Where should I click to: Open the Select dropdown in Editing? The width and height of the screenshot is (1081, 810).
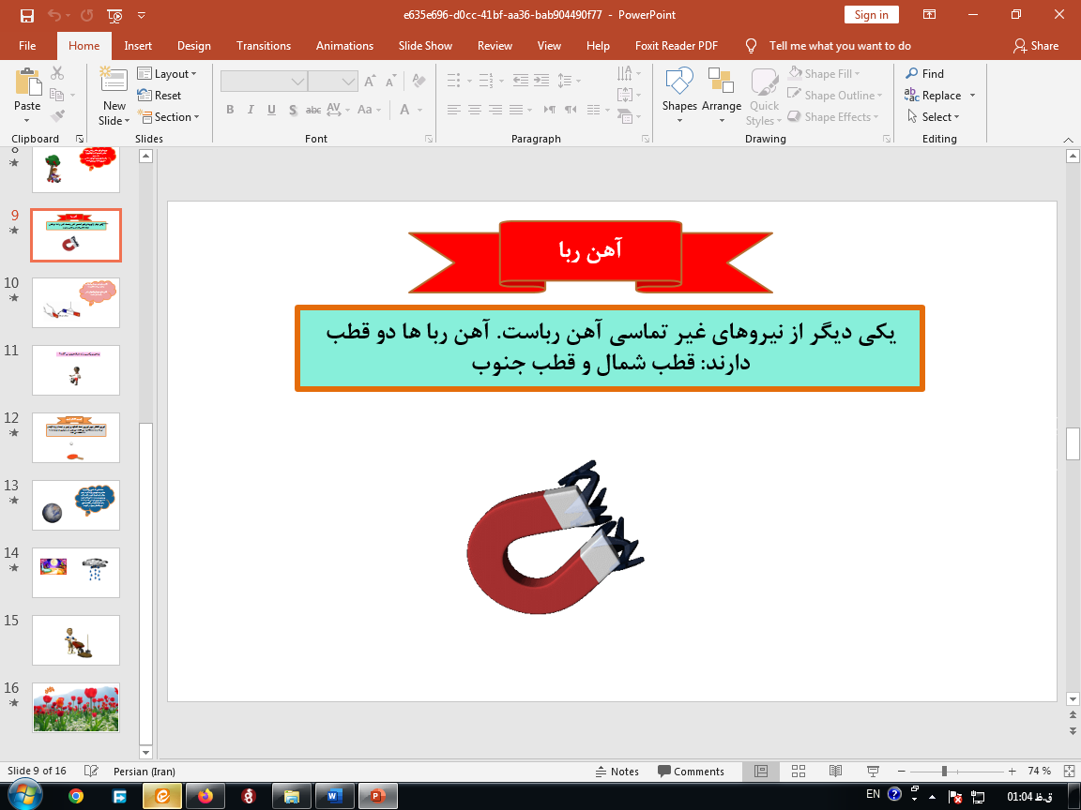[x=934, y=117]
